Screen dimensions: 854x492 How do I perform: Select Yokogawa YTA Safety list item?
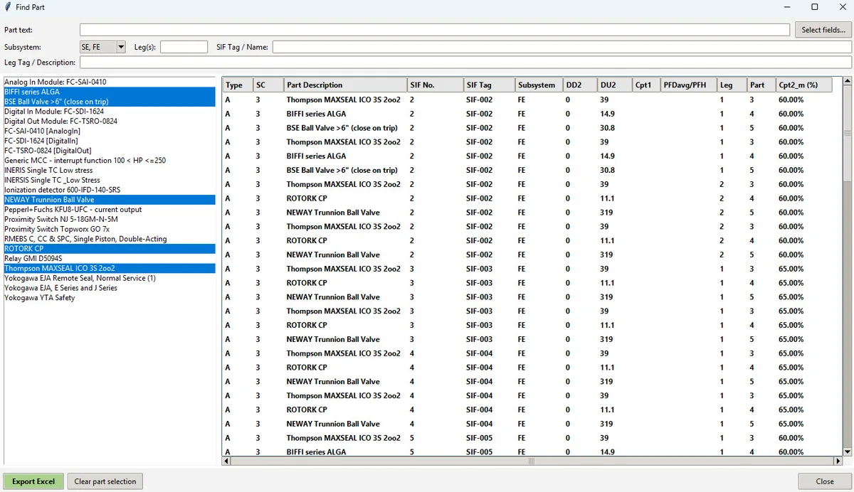[x=109, y=298]
